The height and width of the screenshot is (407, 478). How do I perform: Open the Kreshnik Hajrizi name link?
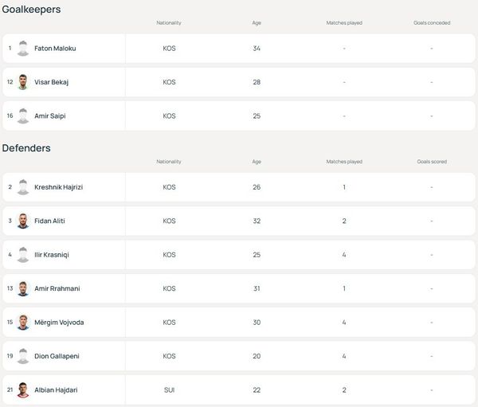(58, 187)
